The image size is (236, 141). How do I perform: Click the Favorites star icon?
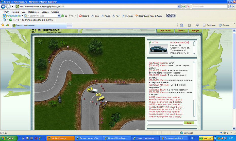(3, 25)
